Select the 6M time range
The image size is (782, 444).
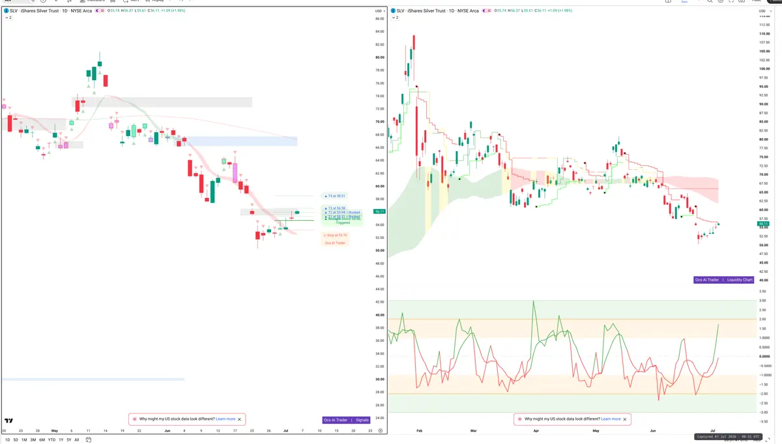pos(42,440)
